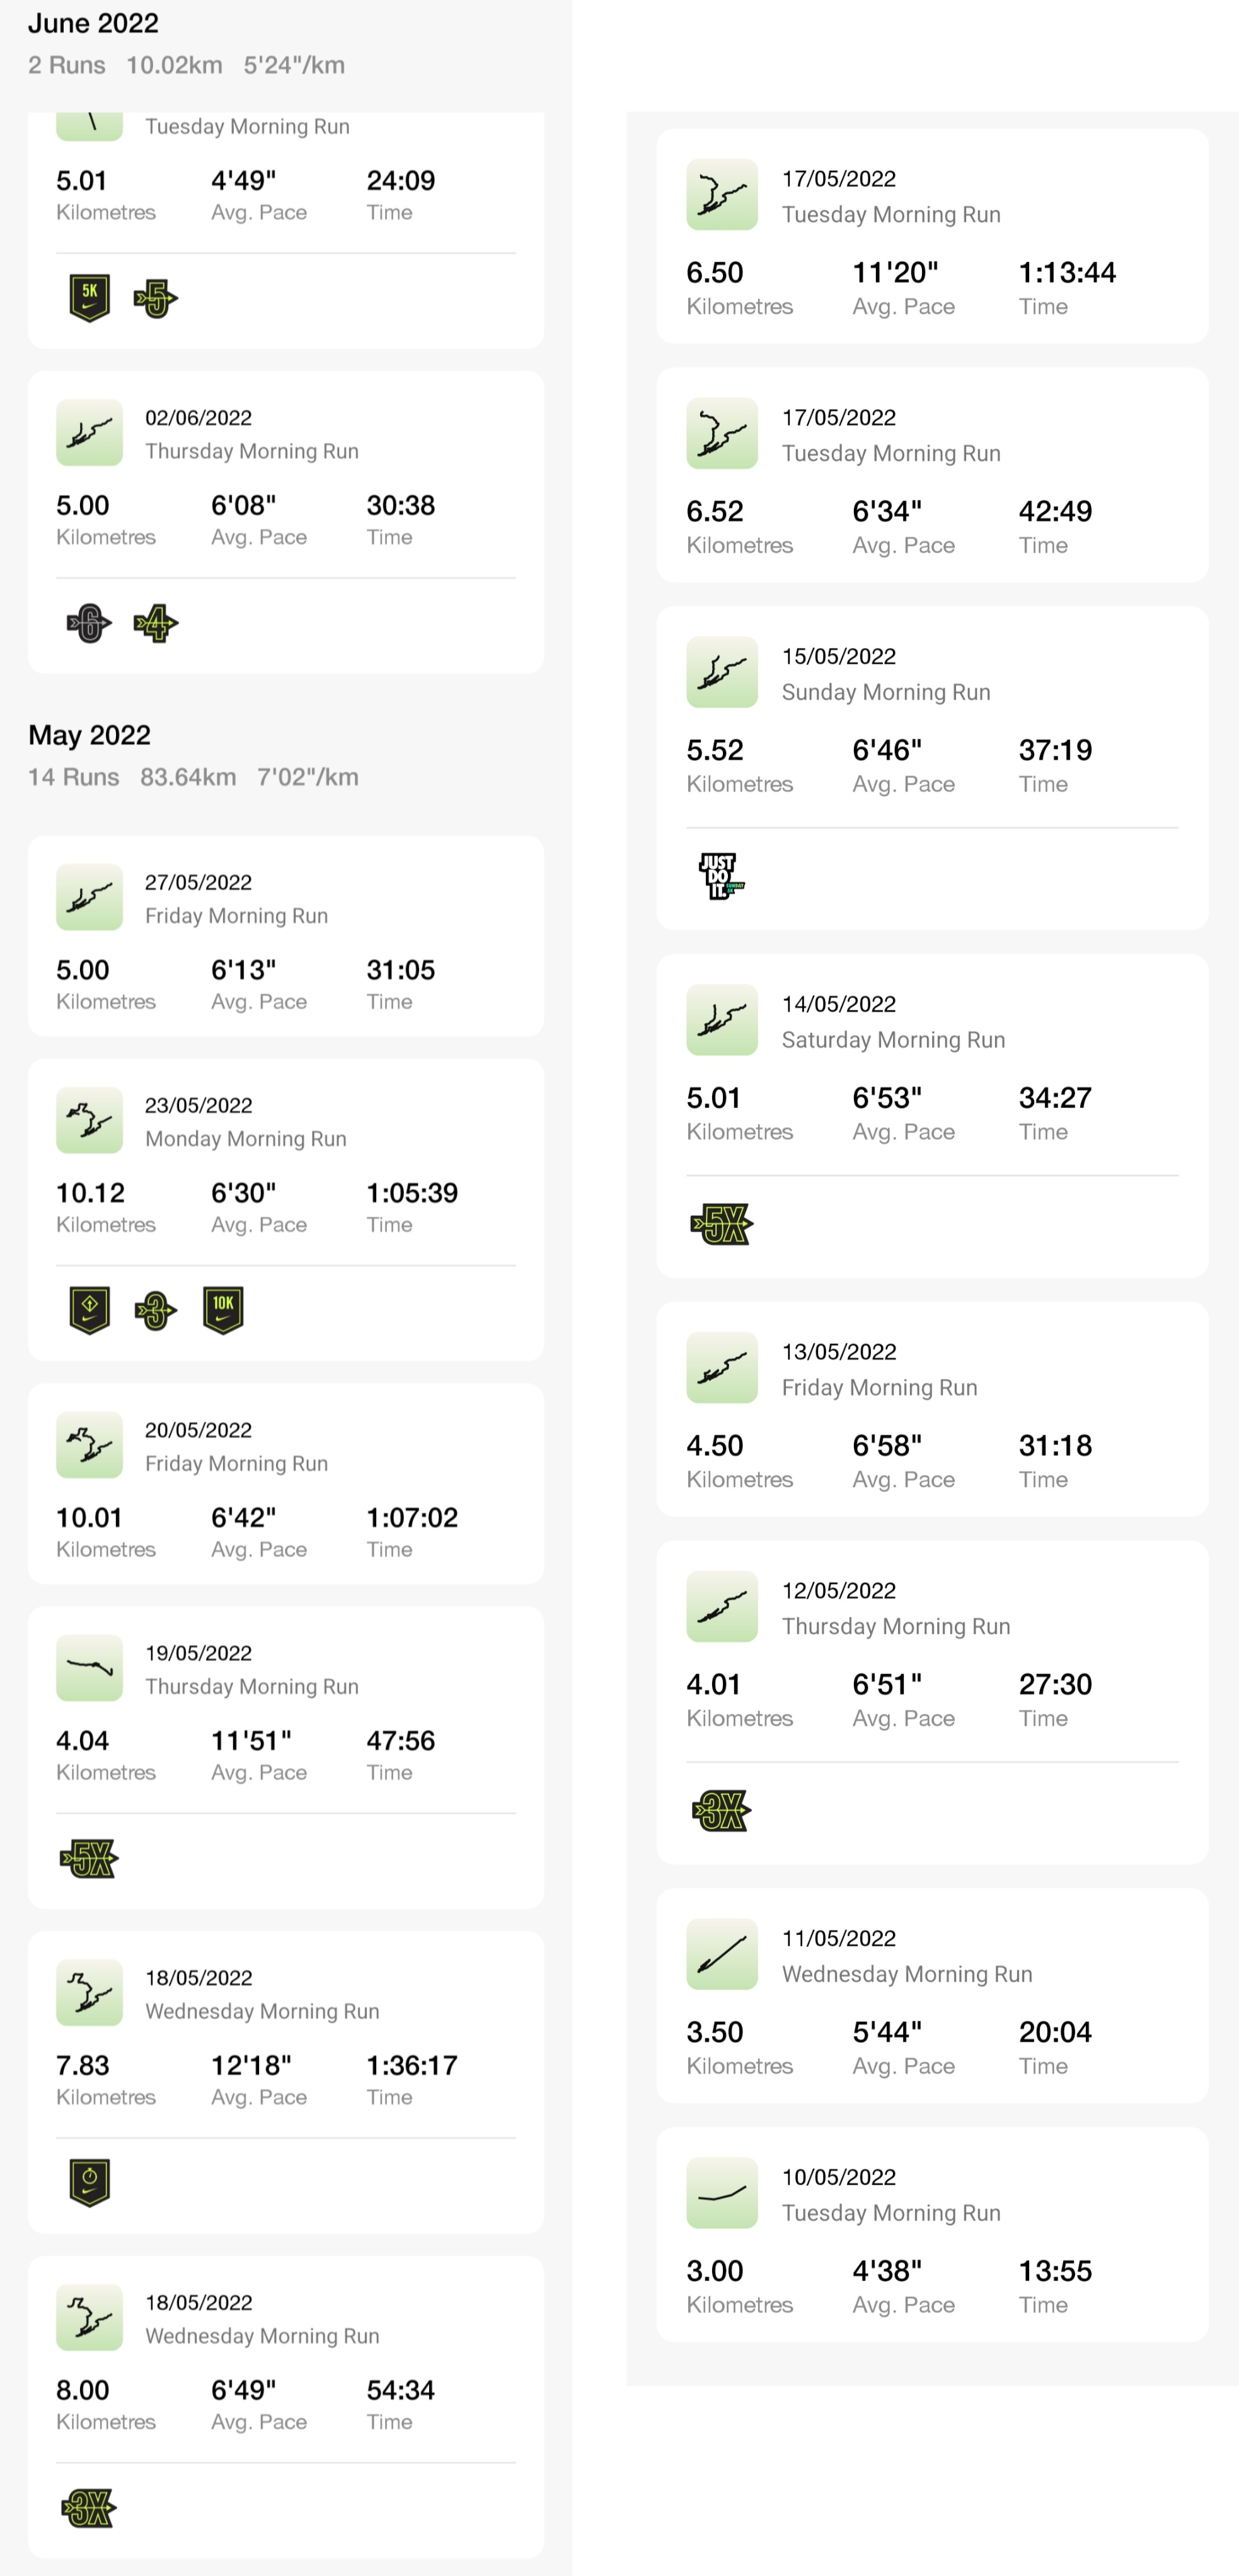Tap the stopwatch badge on 18/05/2022 7.83 km run
The image size is (1239, 2576).
(x=89, y=2182)
